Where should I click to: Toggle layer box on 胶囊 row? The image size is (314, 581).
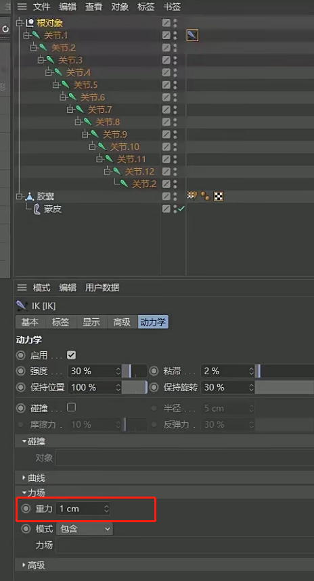click(166, 196)
